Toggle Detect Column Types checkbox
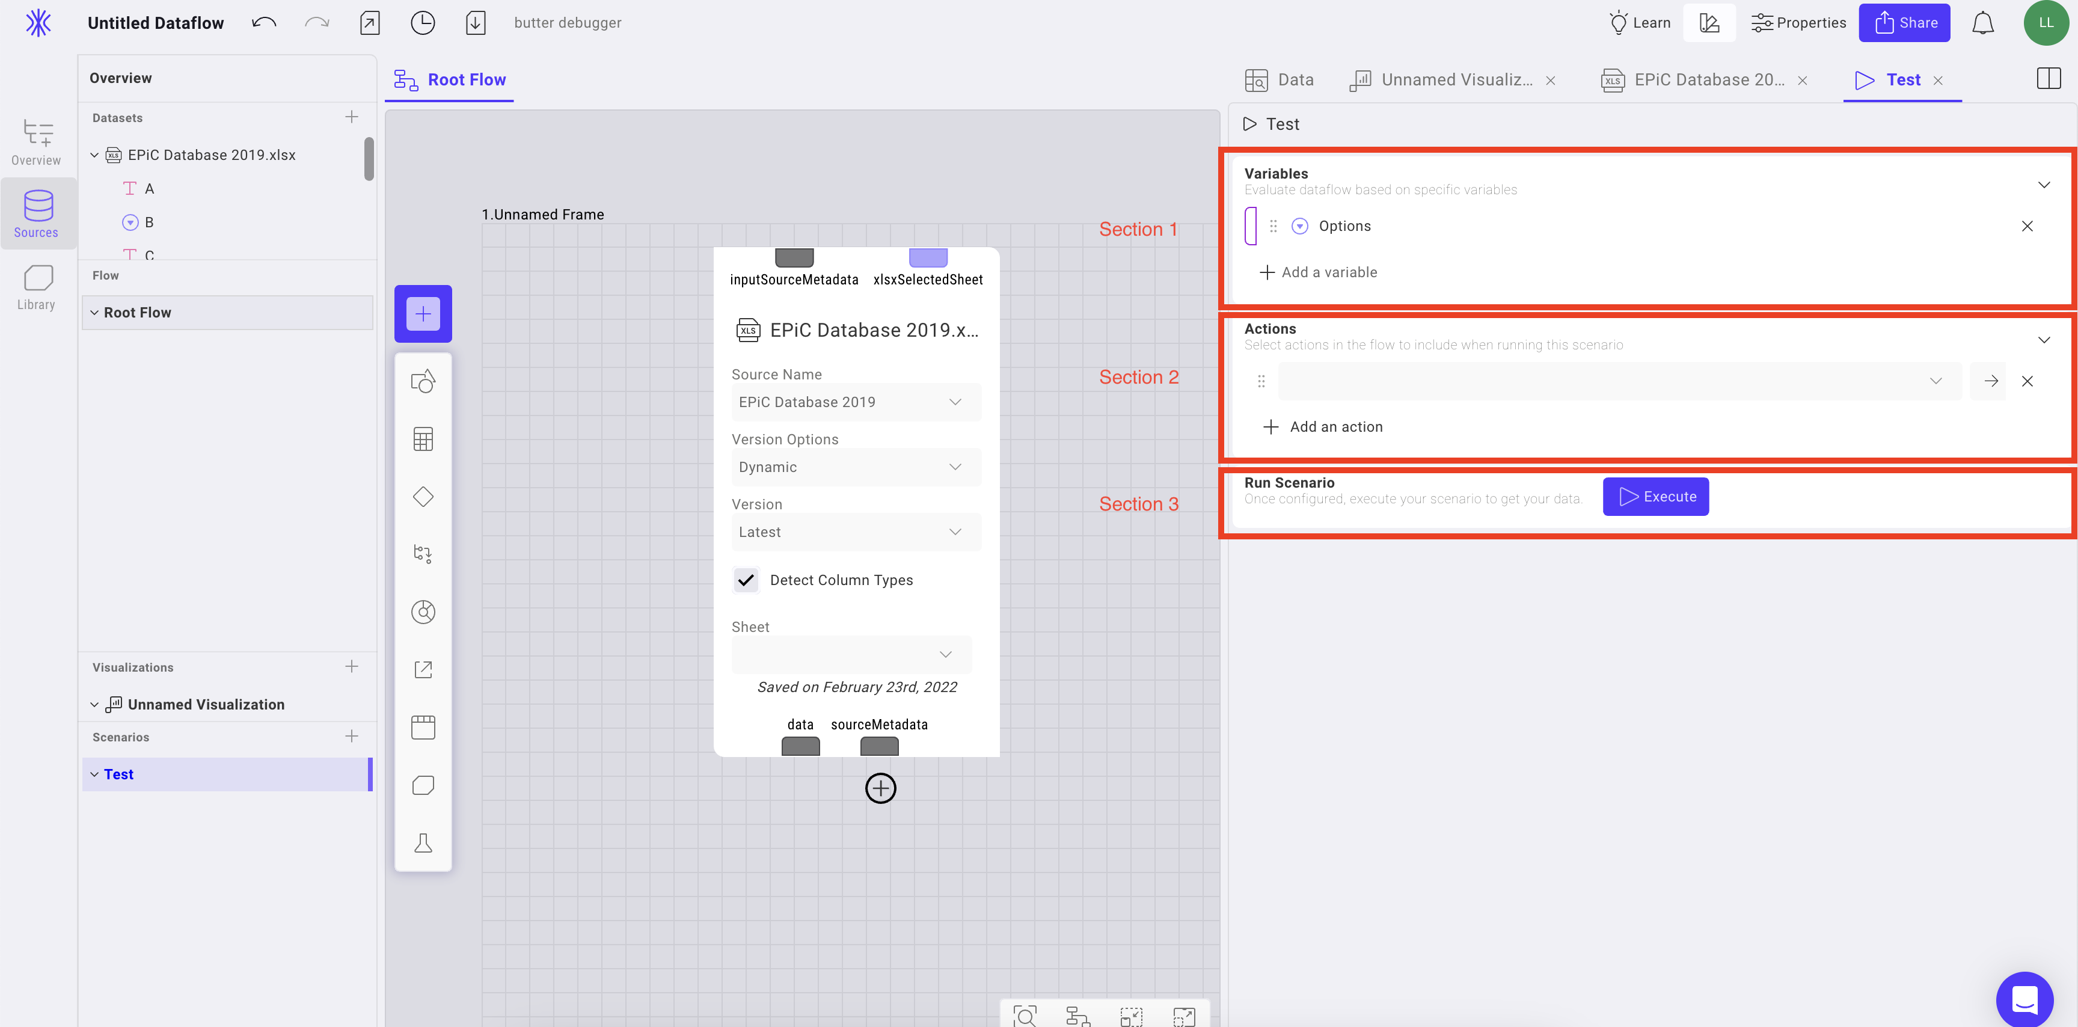This screenshot has height=1027, width=2078. tap(746, 579)
